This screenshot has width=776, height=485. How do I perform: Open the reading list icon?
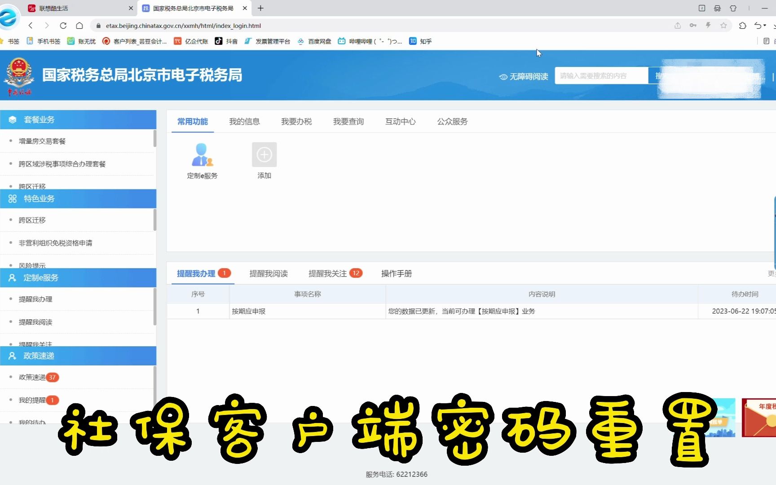click(766, 41)
